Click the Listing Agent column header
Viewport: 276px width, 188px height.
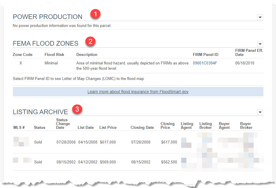pos(187,126)
